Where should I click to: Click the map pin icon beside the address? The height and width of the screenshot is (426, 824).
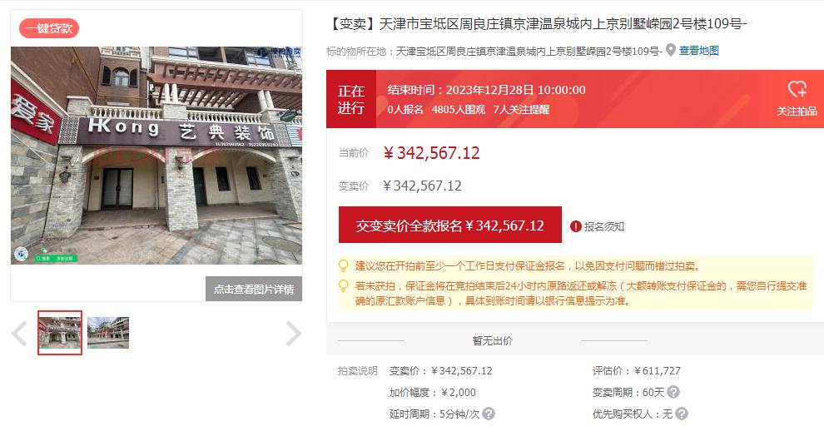(671, 51)
